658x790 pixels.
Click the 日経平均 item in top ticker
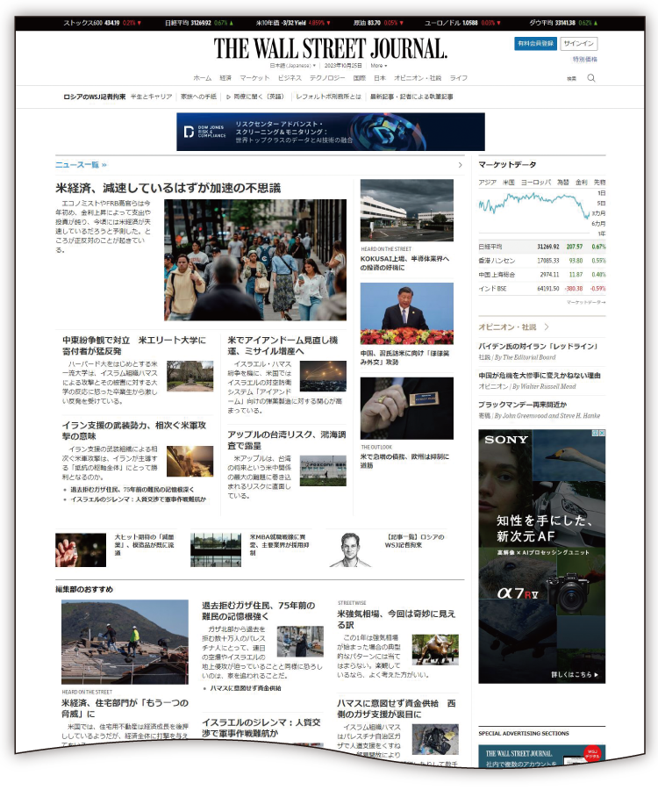tap(199, 23)
